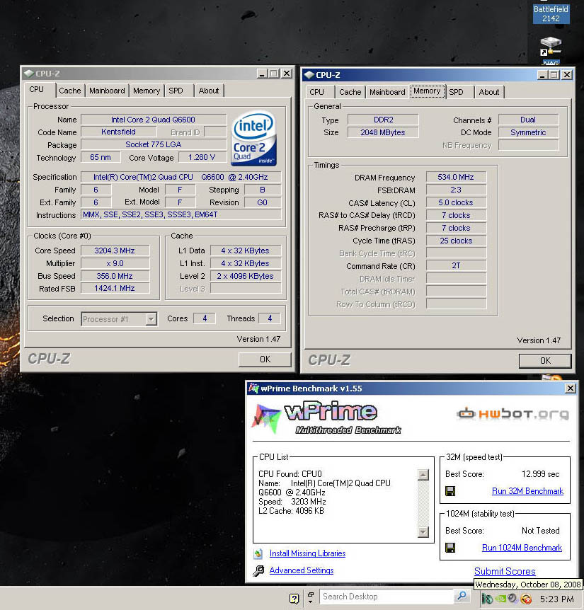Click the help question mark taskbar icon
This screenshot has width=584, height=610.
click(294, 599)
